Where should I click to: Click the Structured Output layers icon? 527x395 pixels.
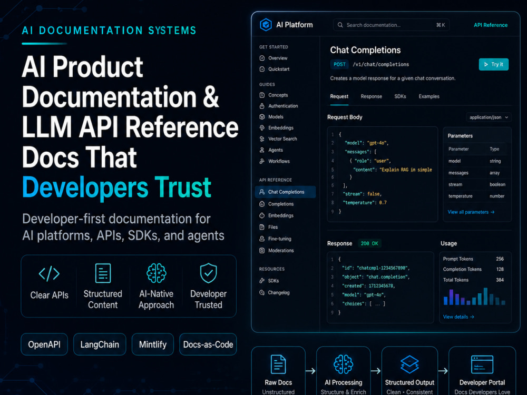pos(409,364)
